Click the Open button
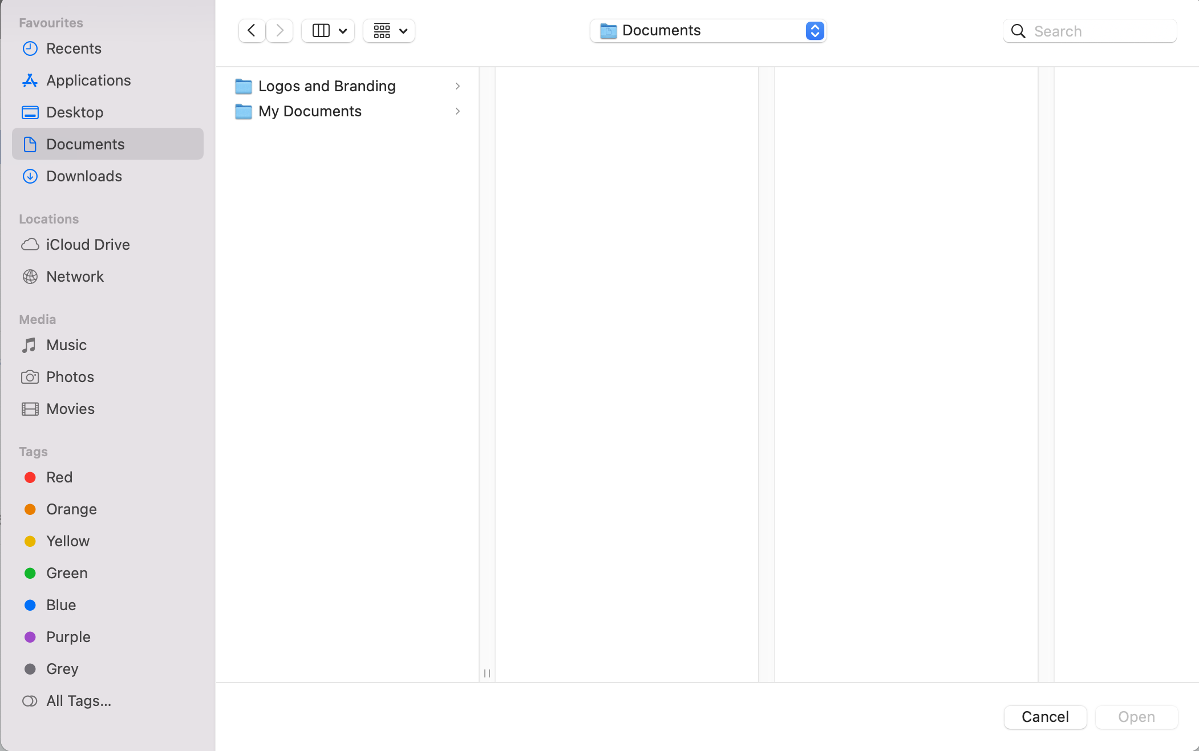1199x751 pixels. click(x=1136, y=717)
